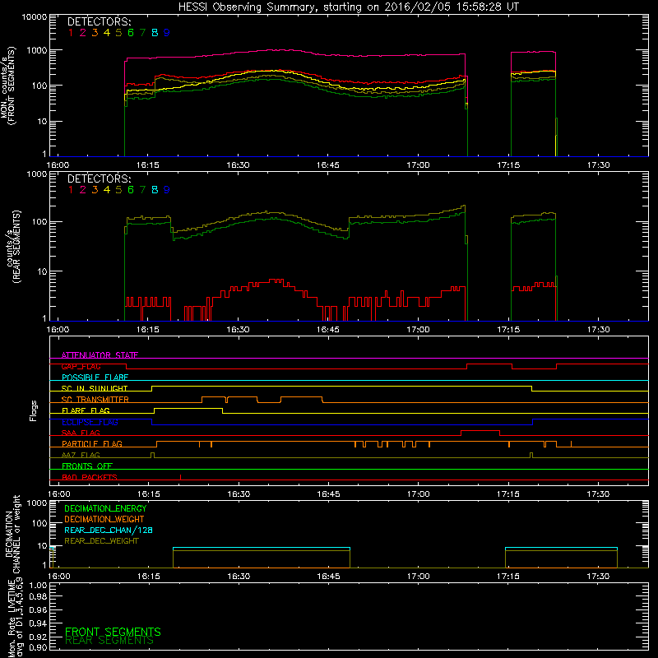Click the DETECTORS: heading in the rear segments panel

(99, 178)
